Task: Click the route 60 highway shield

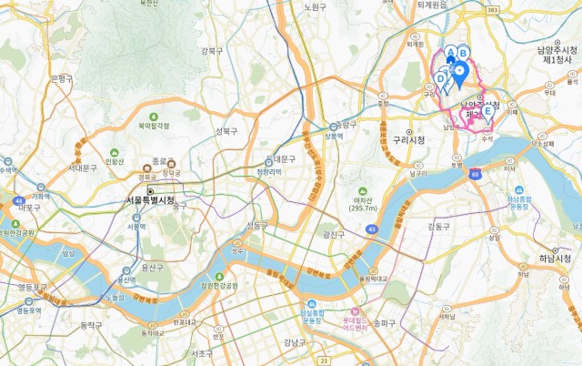Action: coord(475,174)
